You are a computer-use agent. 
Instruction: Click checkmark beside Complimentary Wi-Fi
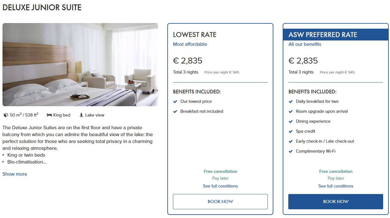tap(290, 151)
